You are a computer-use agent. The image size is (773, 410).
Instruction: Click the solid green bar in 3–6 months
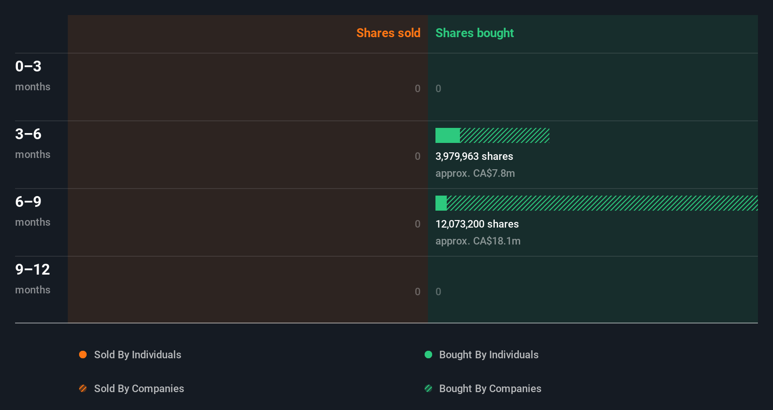448,135
